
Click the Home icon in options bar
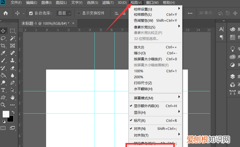tap(6, 13)
